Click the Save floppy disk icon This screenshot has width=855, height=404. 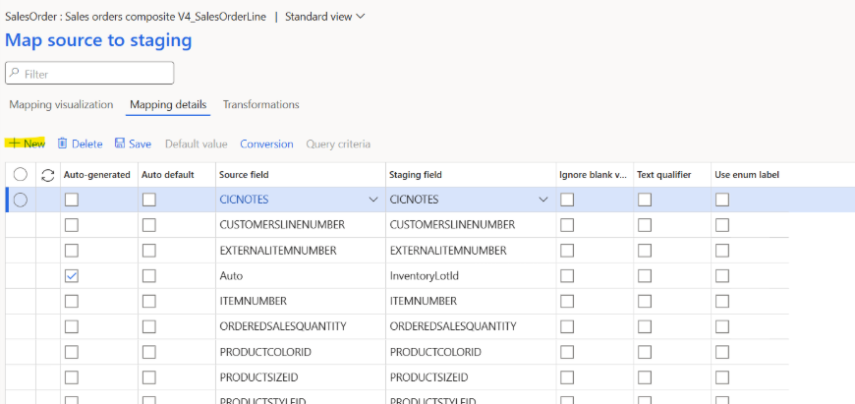[120, 144]
